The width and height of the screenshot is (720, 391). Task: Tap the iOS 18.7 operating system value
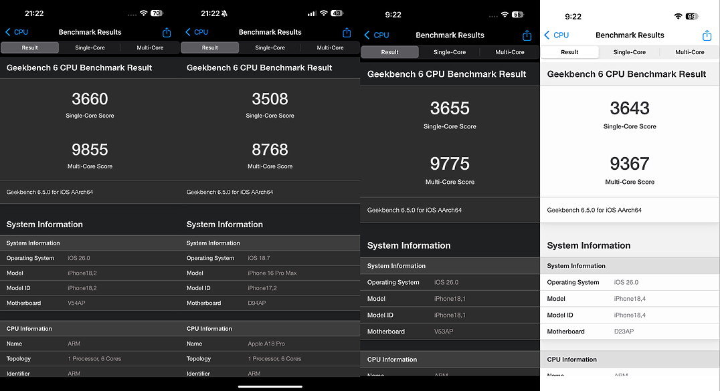[259, 258]
